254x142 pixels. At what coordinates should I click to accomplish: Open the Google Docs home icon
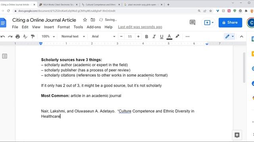tap(3, 23)
